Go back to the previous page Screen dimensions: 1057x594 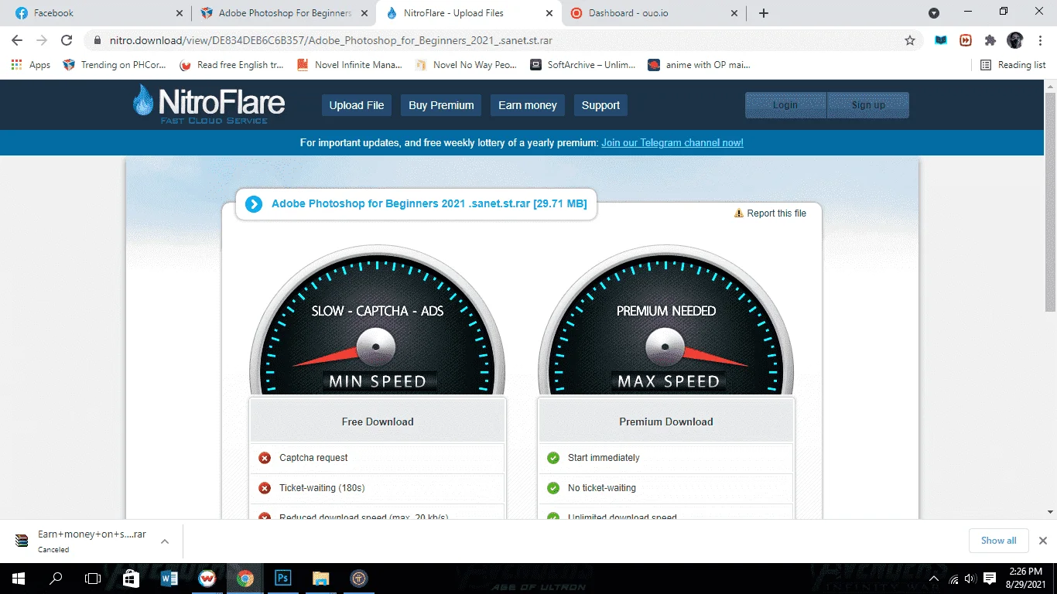point(17,40)
